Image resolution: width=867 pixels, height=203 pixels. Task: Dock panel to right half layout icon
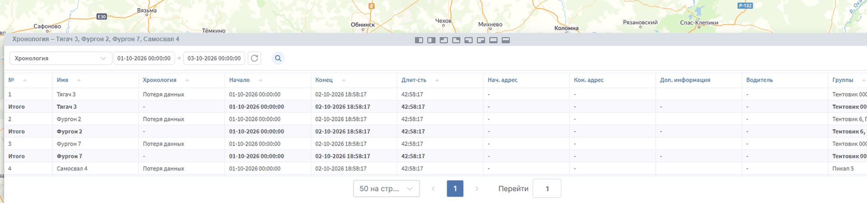tap(431, 40)
